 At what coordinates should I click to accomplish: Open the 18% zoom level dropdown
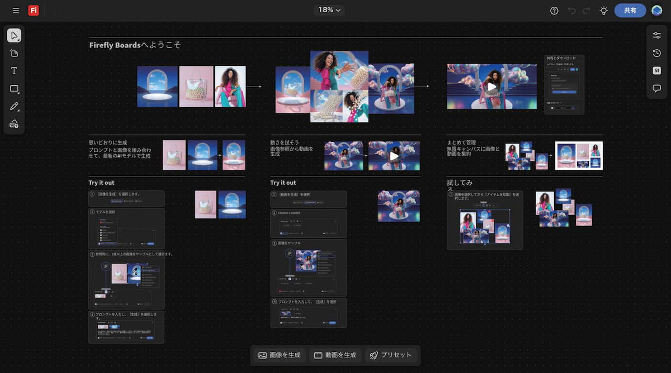[329, 10]
